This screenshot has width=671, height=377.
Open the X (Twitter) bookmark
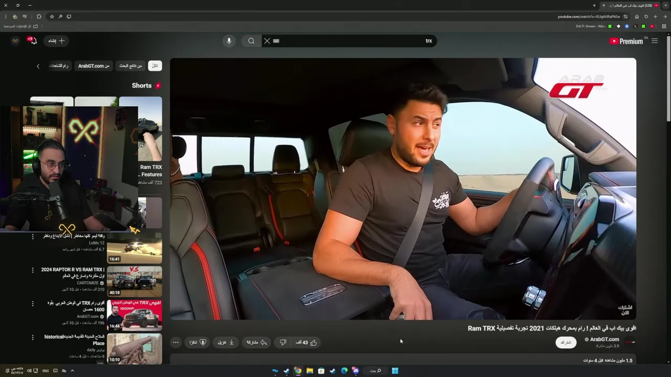click(x=635, y=26)
